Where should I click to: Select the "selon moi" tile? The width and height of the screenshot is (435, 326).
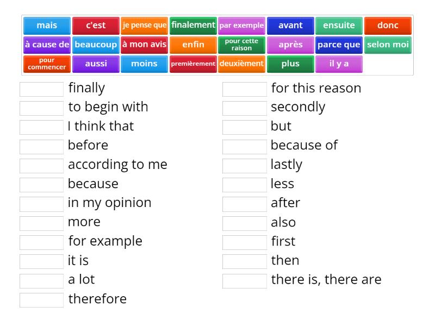point(388,45)
